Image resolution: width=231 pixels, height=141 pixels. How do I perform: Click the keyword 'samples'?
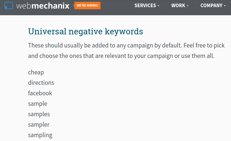(39, 114)
